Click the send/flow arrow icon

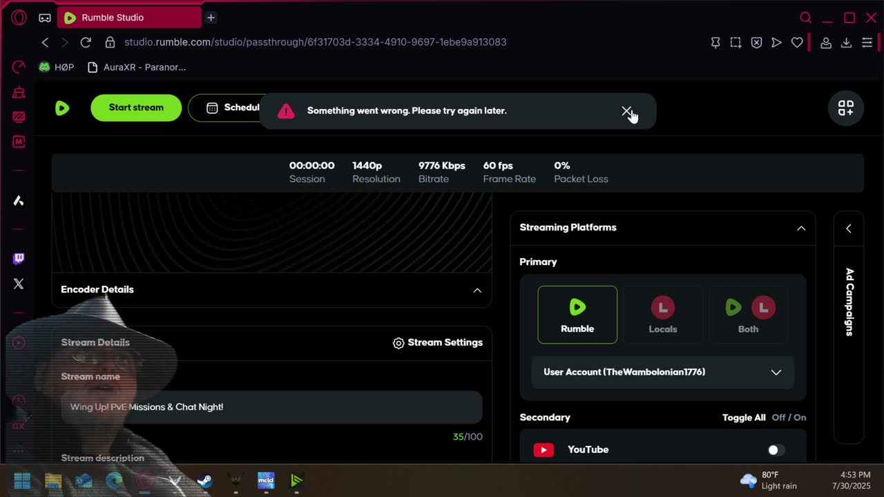point(776,43)
